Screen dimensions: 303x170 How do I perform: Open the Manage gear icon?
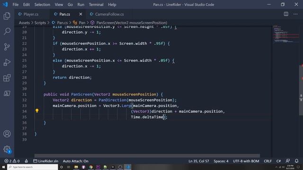click(x=7, y=149)
